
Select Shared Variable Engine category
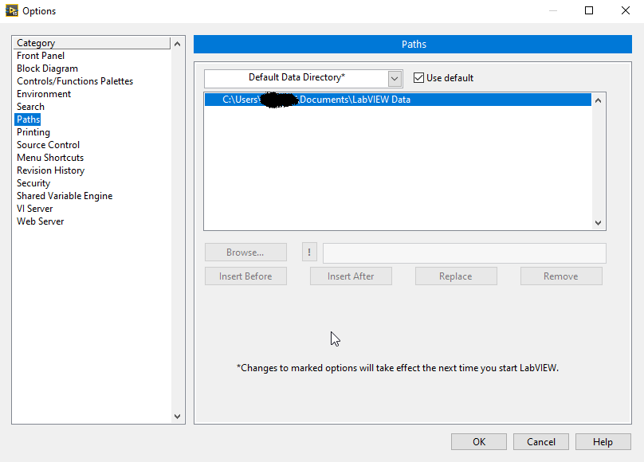pyautogui.click(x=65, y=196)
